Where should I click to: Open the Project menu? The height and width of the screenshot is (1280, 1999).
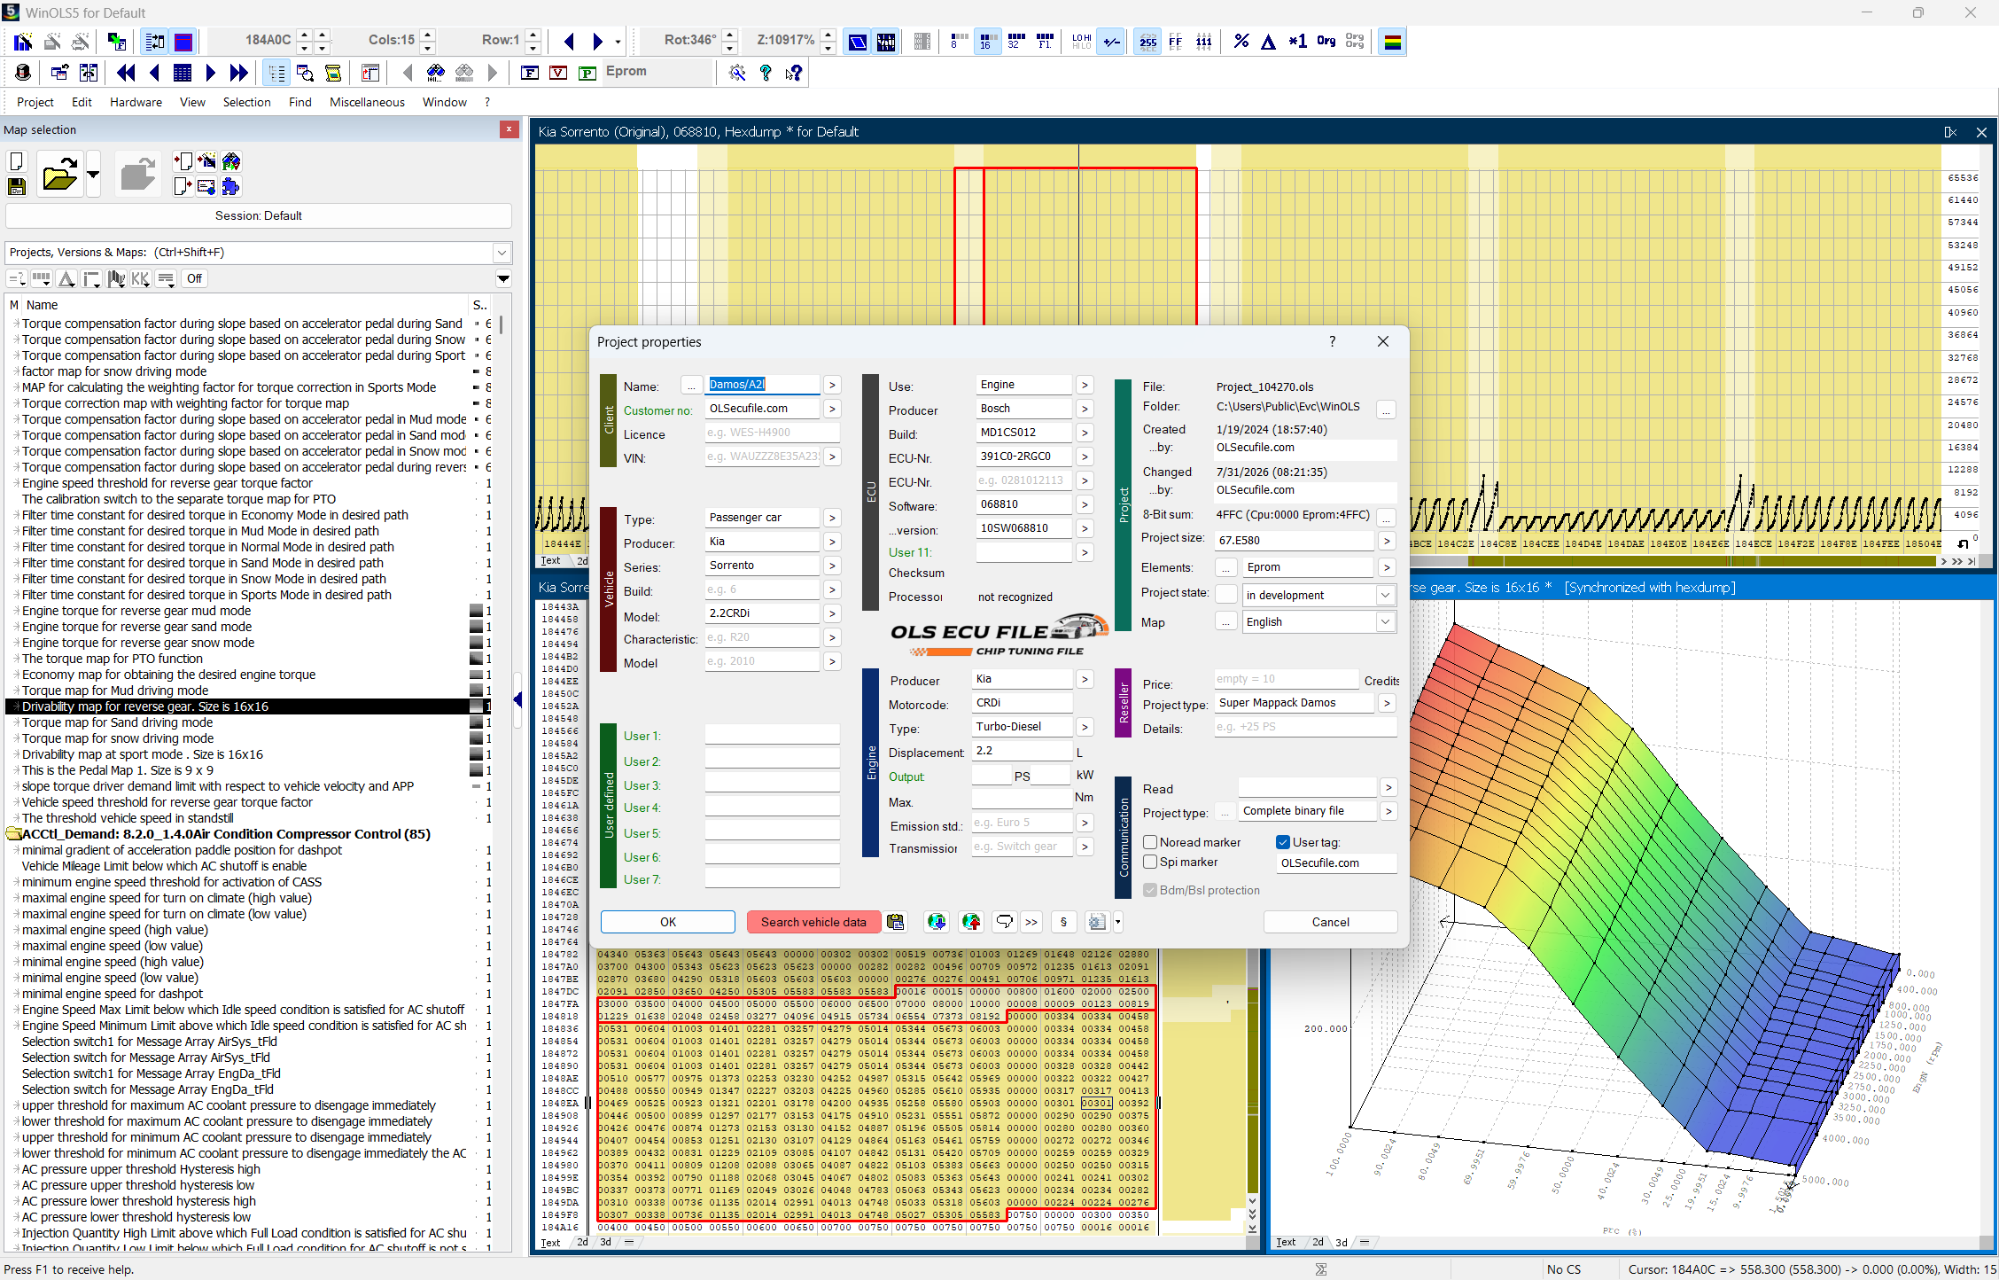point(35,102)
